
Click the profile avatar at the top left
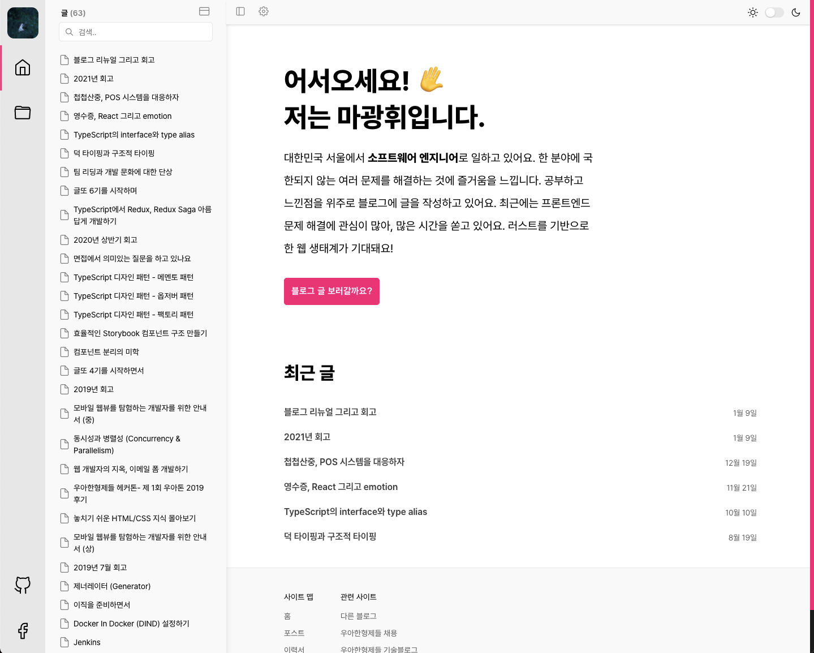[23, 23]
